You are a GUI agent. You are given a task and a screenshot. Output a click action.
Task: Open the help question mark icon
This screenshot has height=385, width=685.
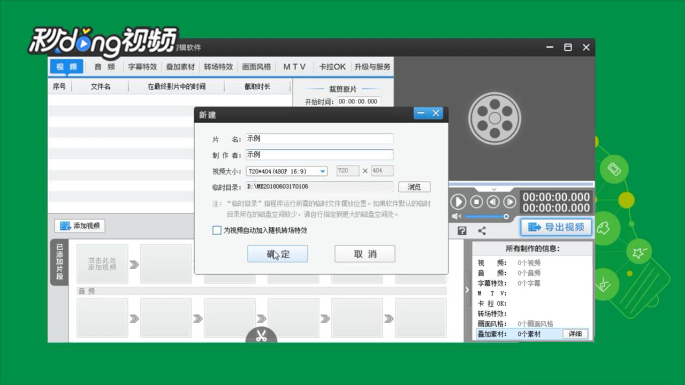462,230
